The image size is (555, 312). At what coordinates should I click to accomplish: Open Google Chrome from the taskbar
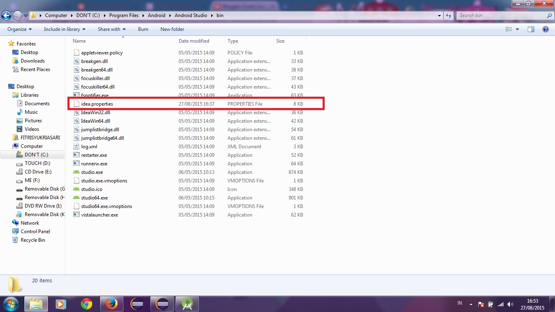[86, 304]
